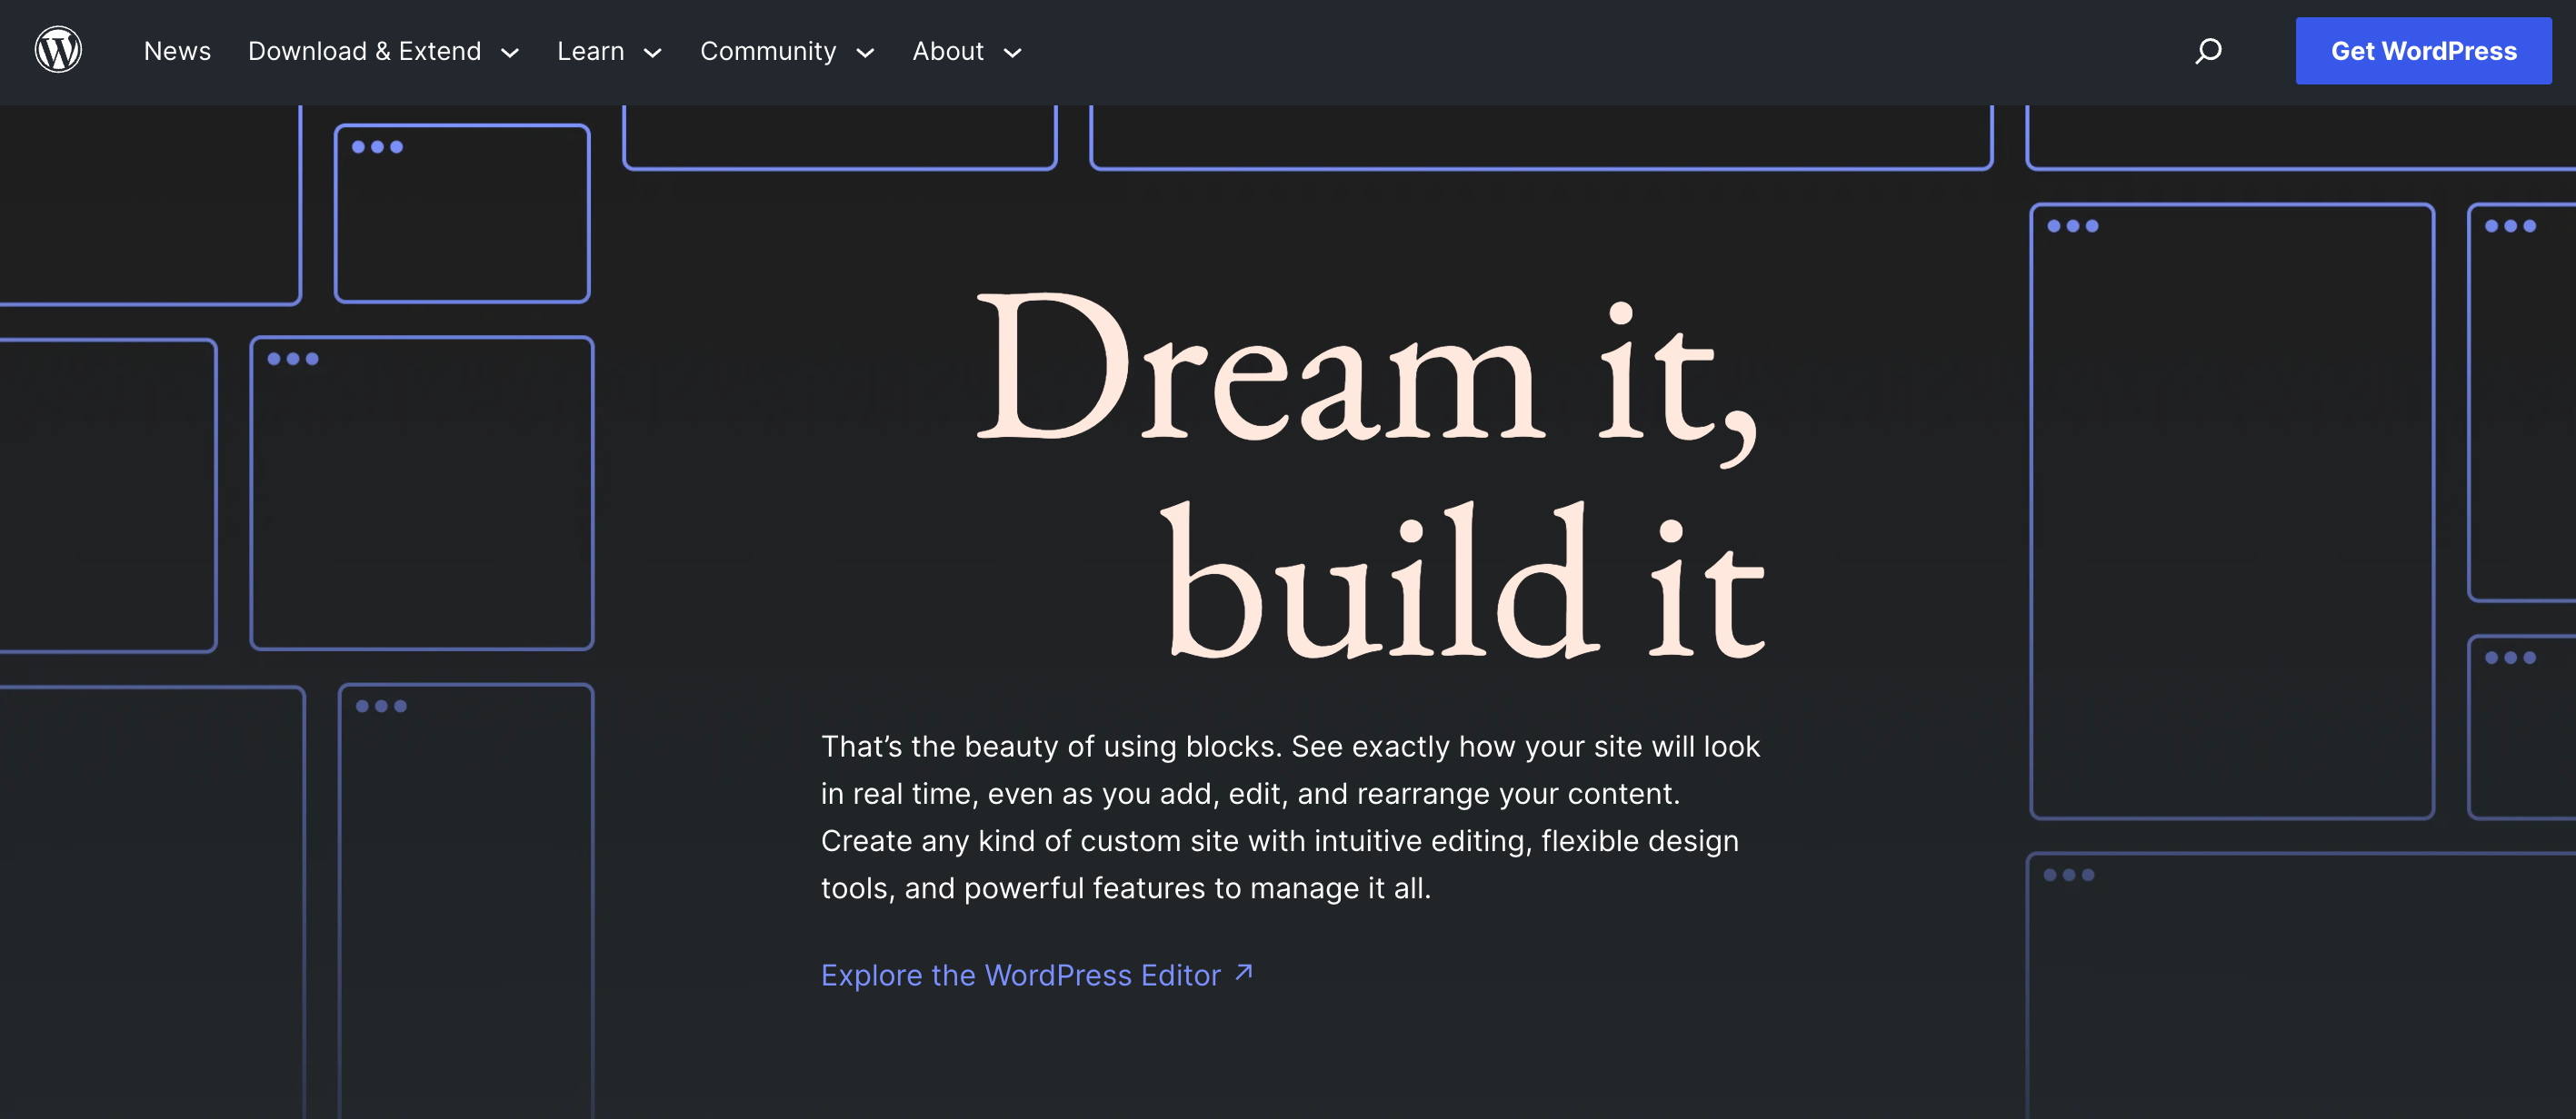Click the three dots in the small window outline below Download & Extend
This screenshot has width=2576, height=1119.
tap(377, 148)
